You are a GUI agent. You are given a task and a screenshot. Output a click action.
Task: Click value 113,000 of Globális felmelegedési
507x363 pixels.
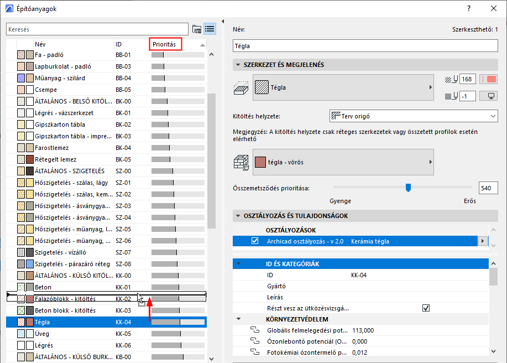[363, 330]
